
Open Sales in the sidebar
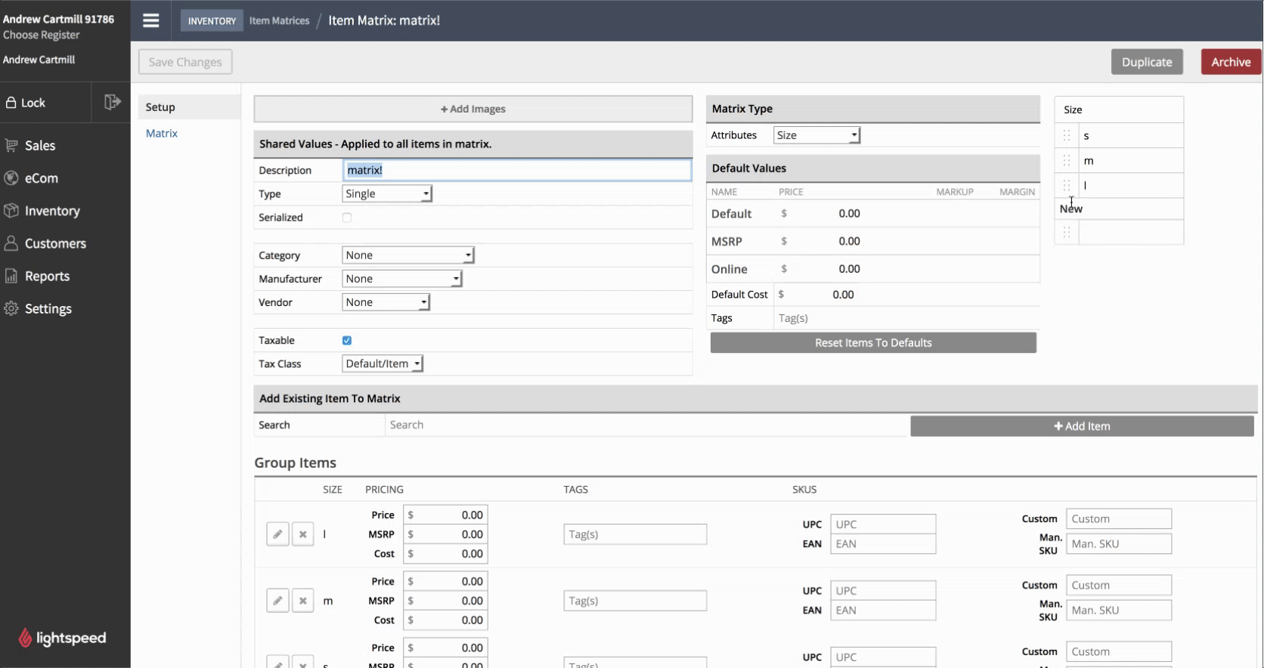pos(40,146)
